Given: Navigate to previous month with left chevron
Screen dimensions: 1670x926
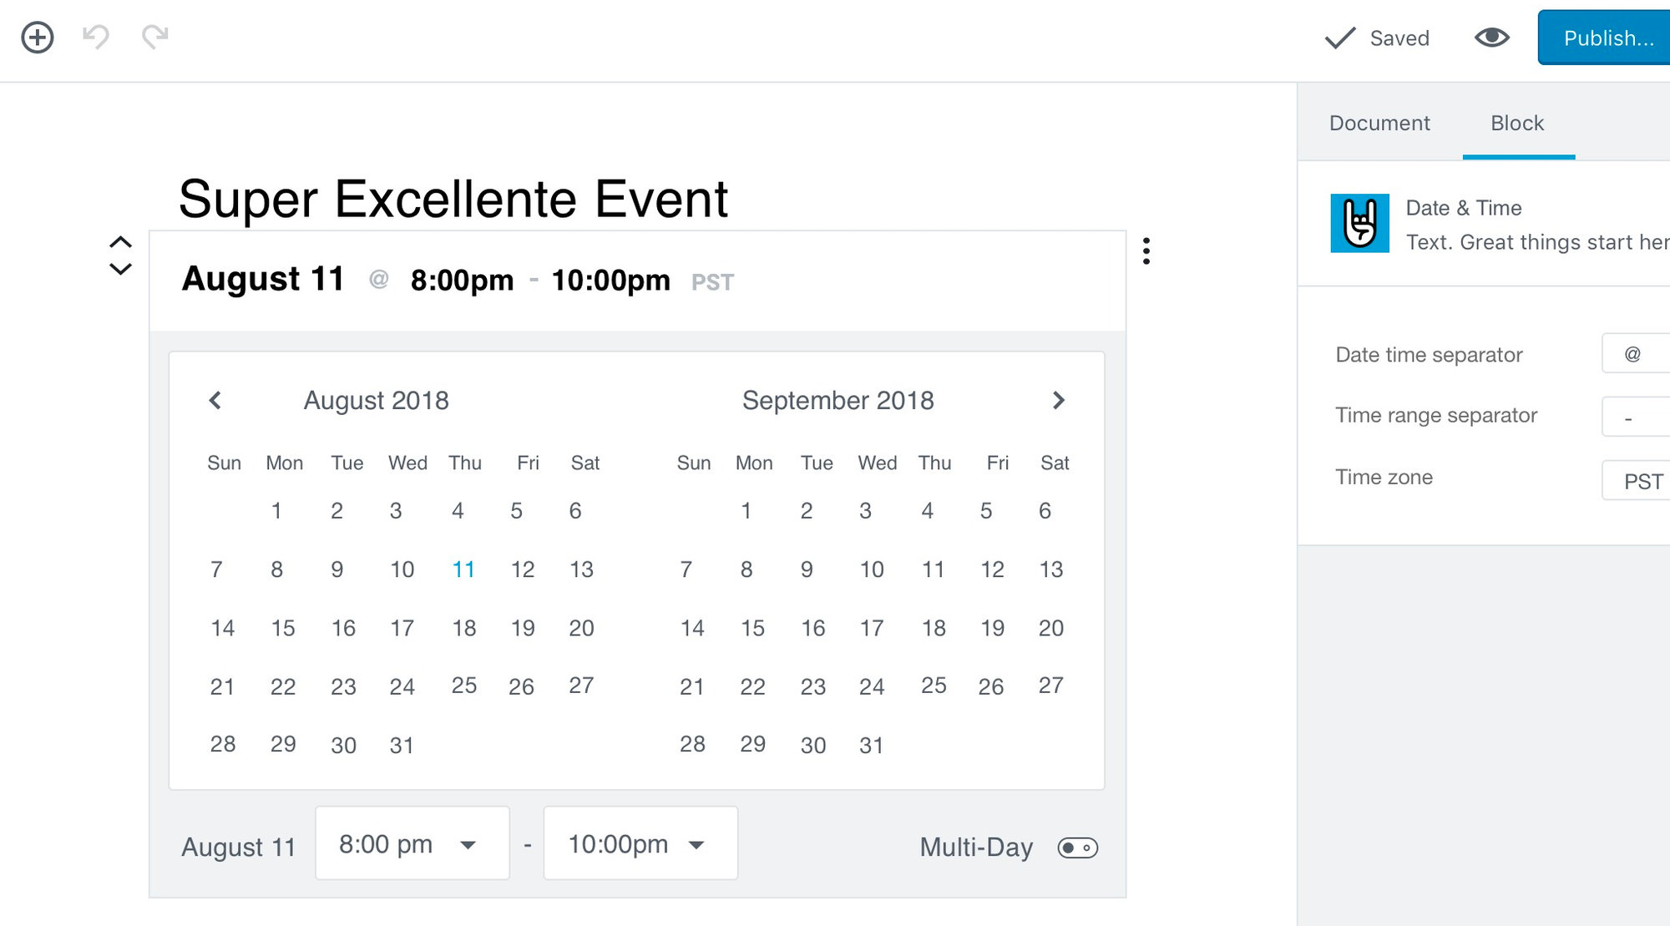Looking at the screenshot, I should point(215,401).
